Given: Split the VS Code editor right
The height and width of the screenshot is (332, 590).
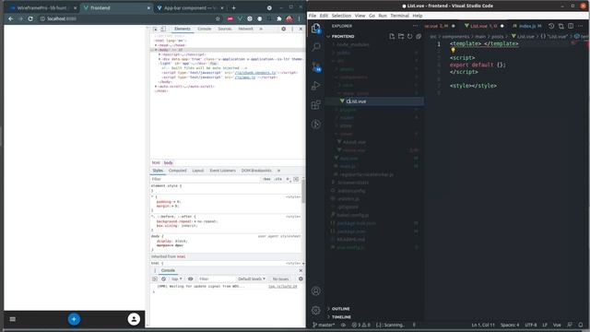Looking at the screenshot, I should click(571, 26).
